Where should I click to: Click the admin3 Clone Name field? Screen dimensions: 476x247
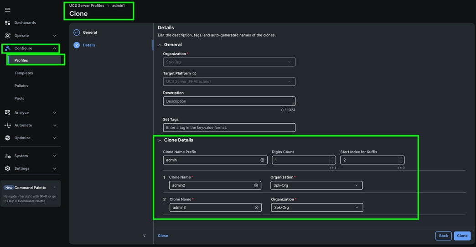[216, 207]
